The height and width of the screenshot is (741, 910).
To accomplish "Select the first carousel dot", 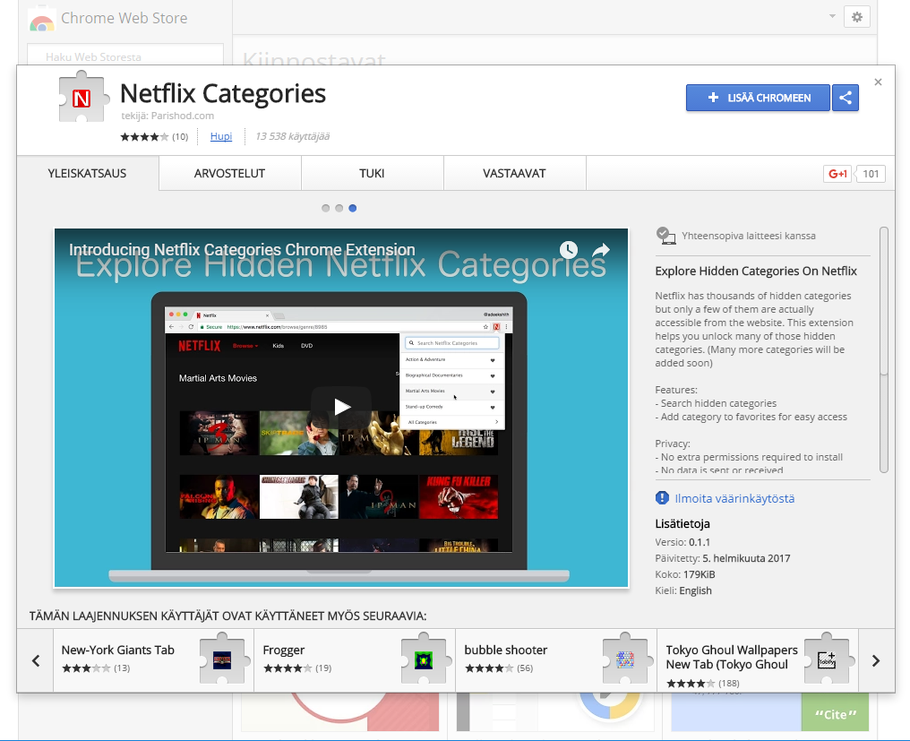I will [326, 208].
